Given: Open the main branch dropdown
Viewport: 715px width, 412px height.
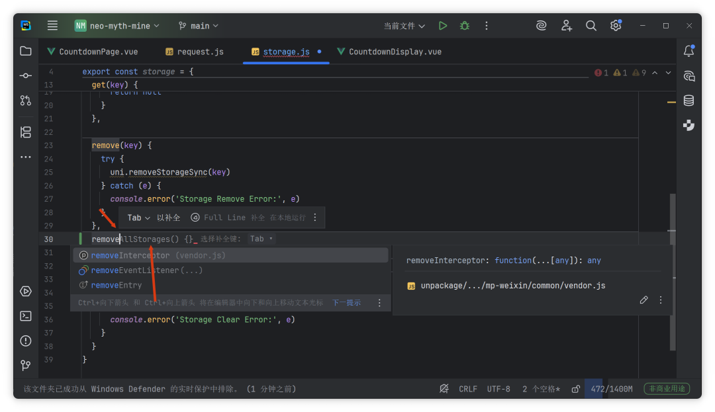Looking at the screenshot, I should (x=199, y=26).
